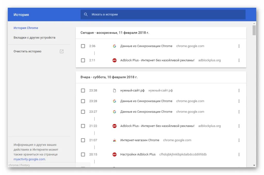The image size is (264, 175).
Task: Click the Google favicon of the 23:28 entry
Action: point(114,101)
